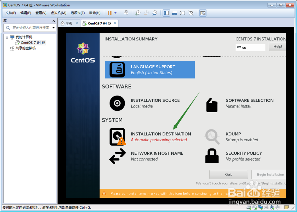The height and width of the screenshot is (212, 297).
Task: Open INSTALLATION DESTINATION disk icon
Action: (x=118, y=137)
